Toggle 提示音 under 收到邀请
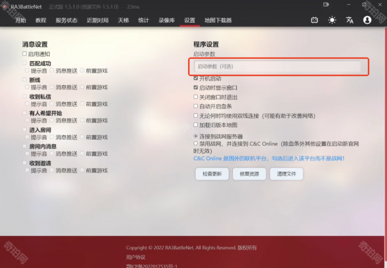 tap(27, 170)
